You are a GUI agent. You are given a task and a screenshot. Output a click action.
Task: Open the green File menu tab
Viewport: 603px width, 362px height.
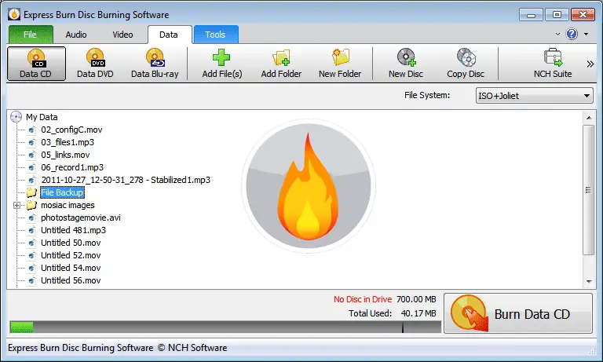31,35
